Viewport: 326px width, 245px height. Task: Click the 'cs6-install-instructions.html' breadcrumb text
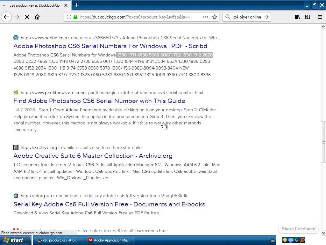coord(140,231)
